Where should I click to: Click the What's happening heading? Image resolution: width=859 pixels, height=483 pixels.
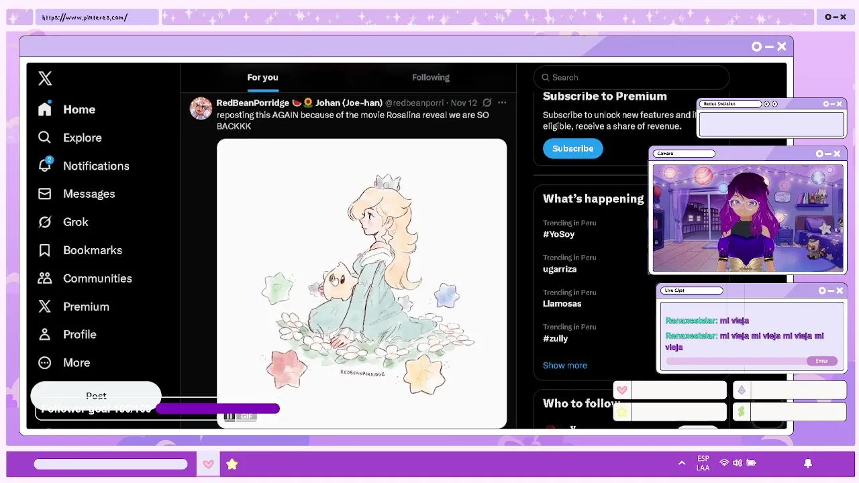point(593,199)
